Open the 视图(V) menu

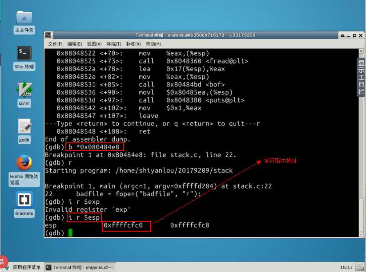(x=94, y=44)
